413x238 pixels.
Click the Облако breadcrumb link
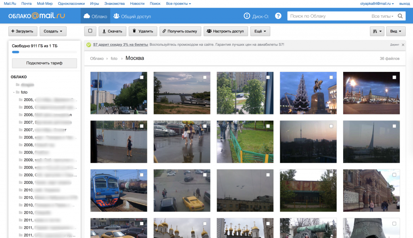tap(97, 59)
